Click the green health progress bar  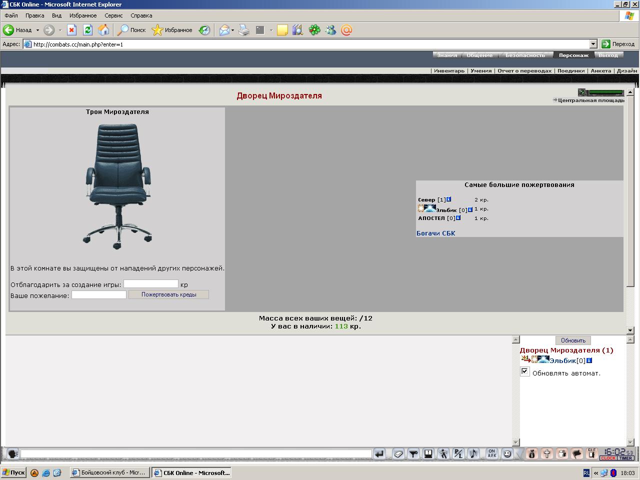pyautogui.click(x=606, y=92)
